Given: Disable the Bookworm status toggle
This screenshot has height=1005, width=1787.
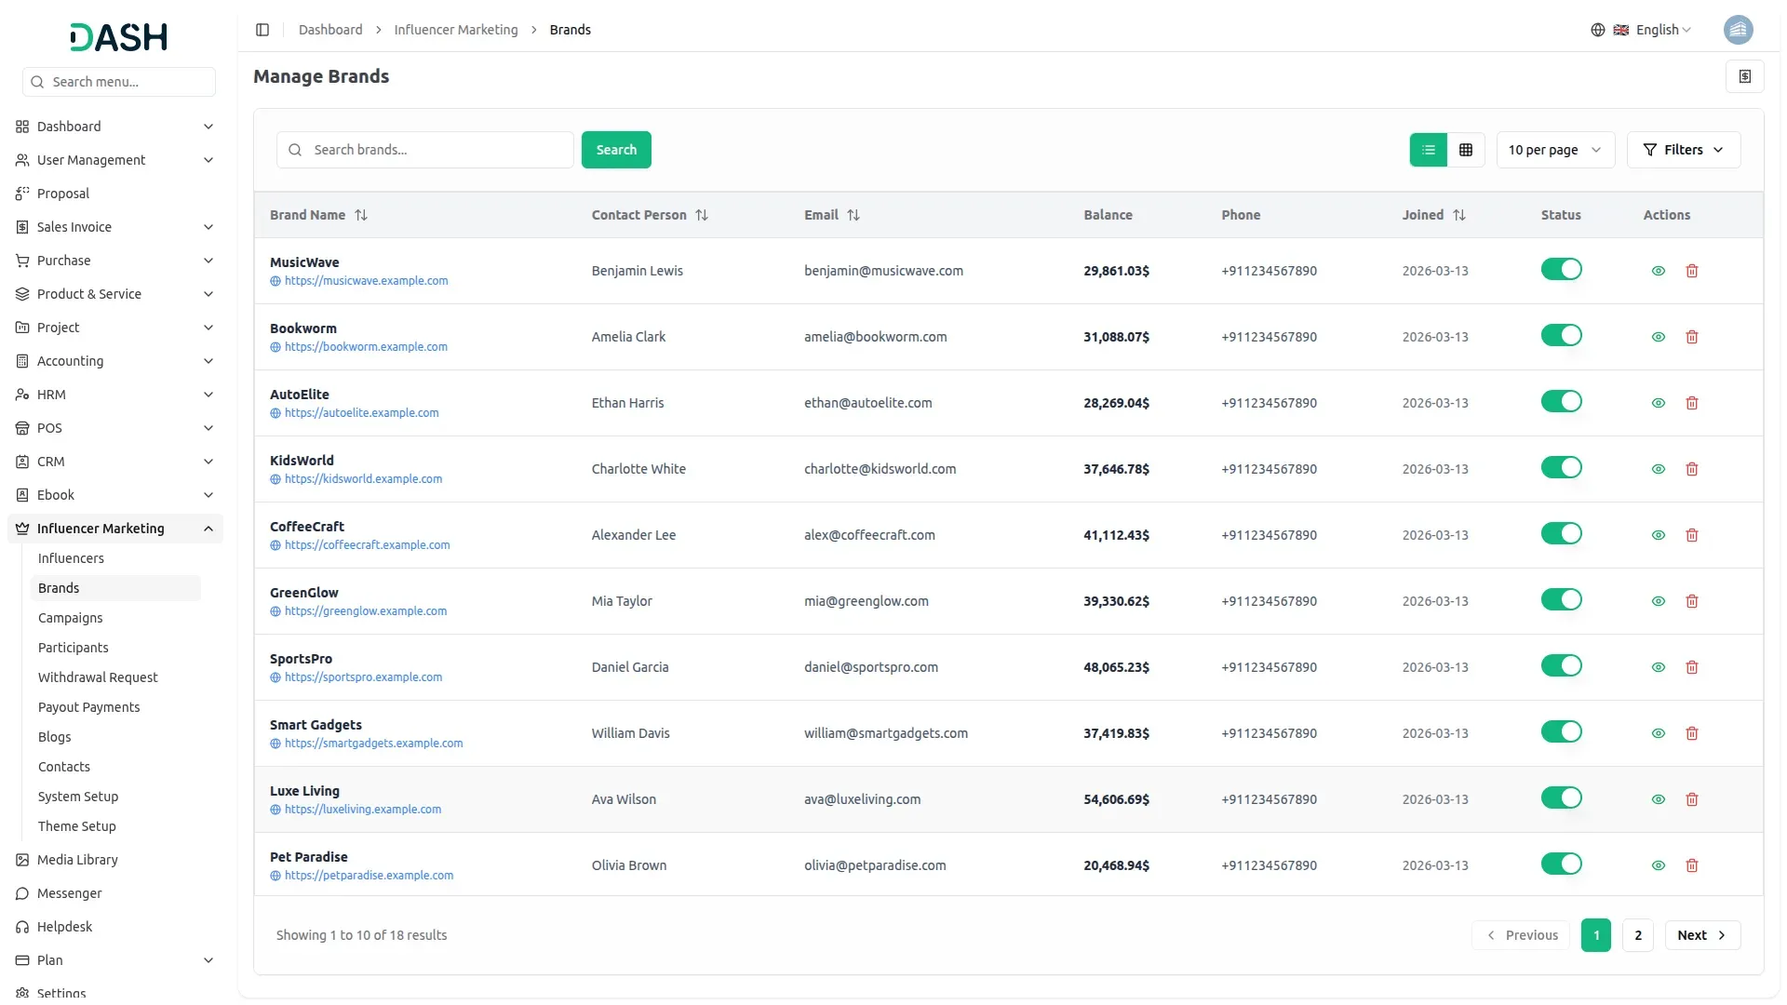Looking at the screenshot, I should [1561, 336].
